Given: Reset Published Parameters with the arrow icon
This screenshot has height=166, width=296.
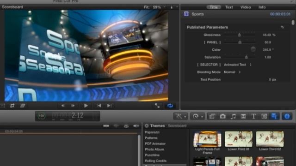Looking at the screenshot, I should tap(283, 27).
